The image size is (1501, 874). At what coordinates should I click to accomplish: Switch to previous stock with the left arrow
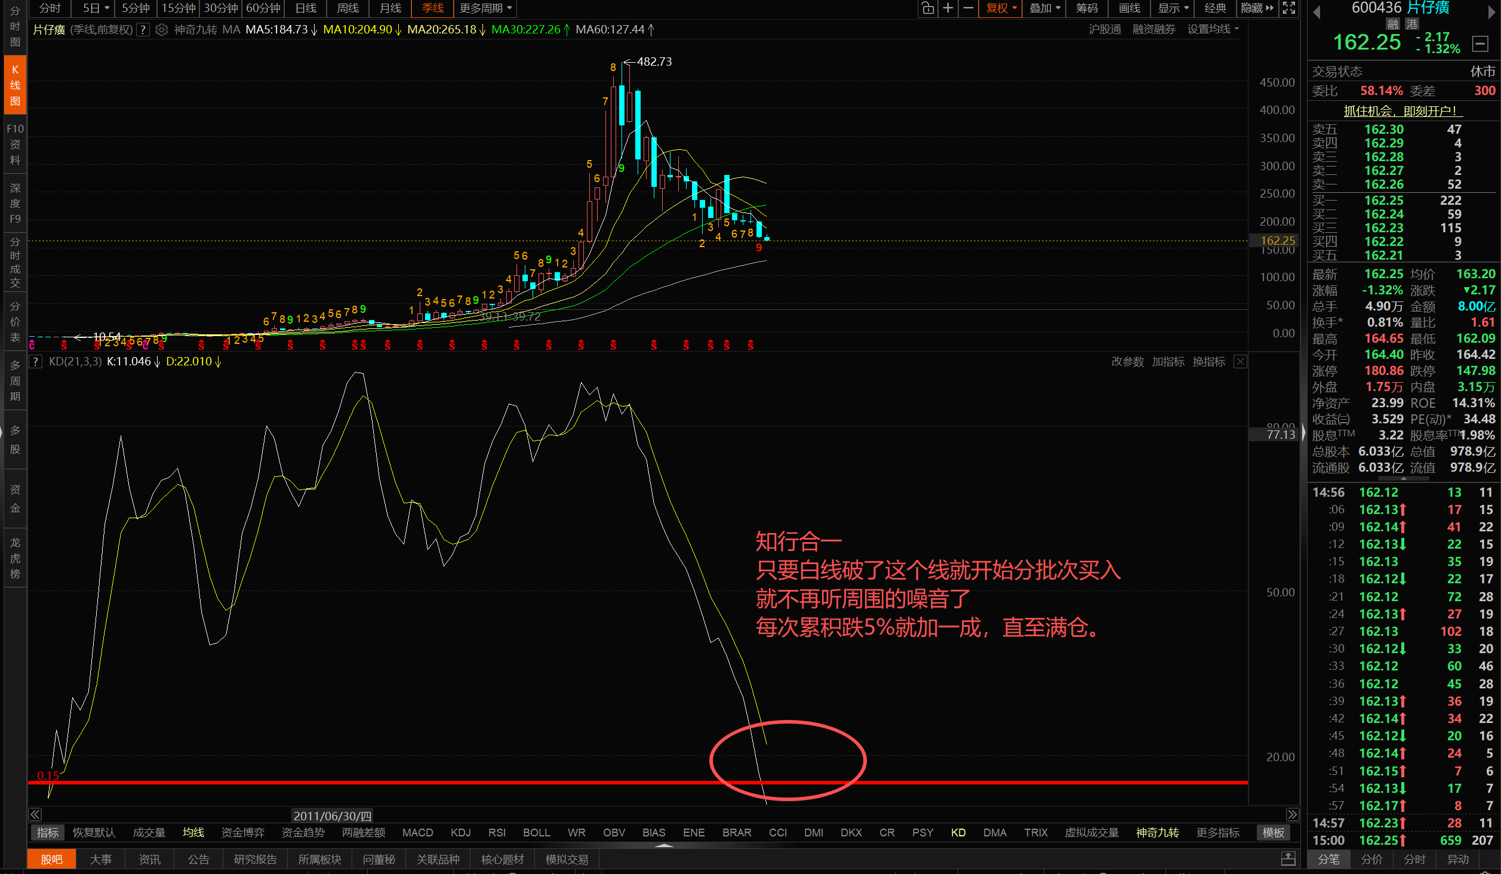coord(1316,12)
